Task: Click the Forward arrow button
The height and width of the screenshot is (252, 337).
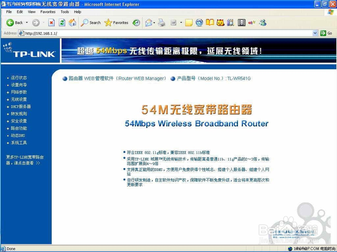Action: (x=36, y=23)
